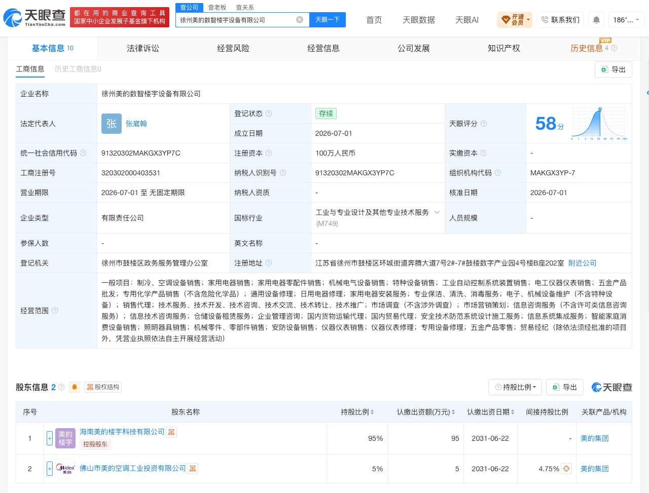Click the company search input field
This screenshot has width=649, height=493.
click(x=236, y=20)
